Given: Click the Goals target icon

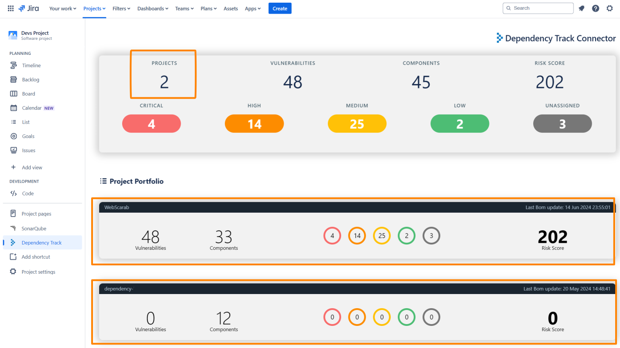Looking at the screenshot, I should pos(14,136).
